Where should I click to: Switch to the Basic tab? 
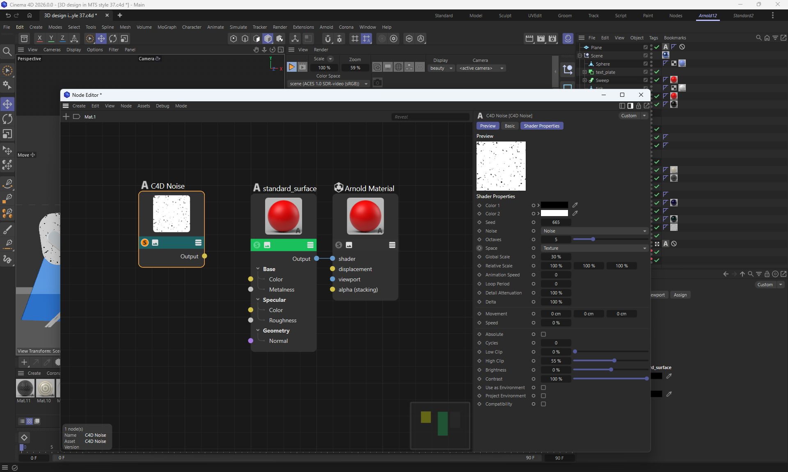[509, 126]
